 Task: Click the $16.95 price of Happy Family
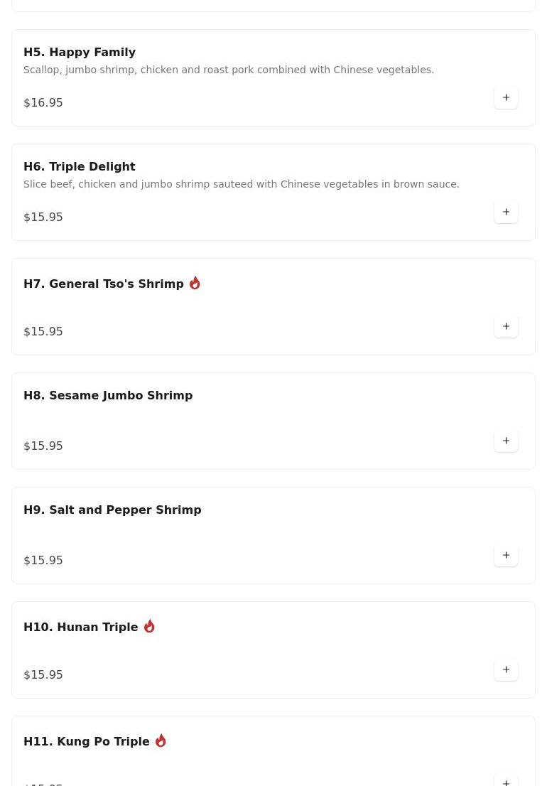[x=43, y=103]
